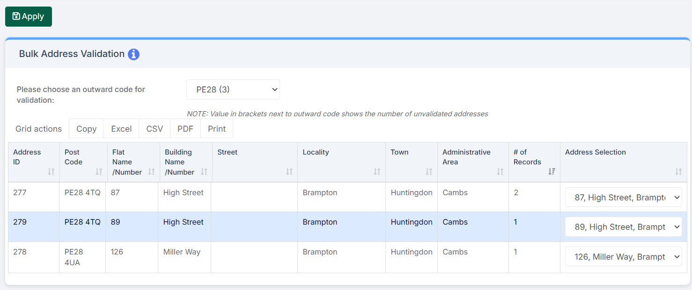Toggle the # of Records sort order icon
Viewport: 692px width, 290px height.
(552, 172)
